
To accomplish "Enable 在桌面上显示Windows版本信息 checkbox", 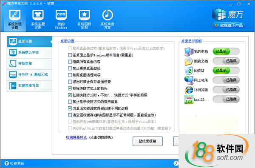I will tap(70, 55).
